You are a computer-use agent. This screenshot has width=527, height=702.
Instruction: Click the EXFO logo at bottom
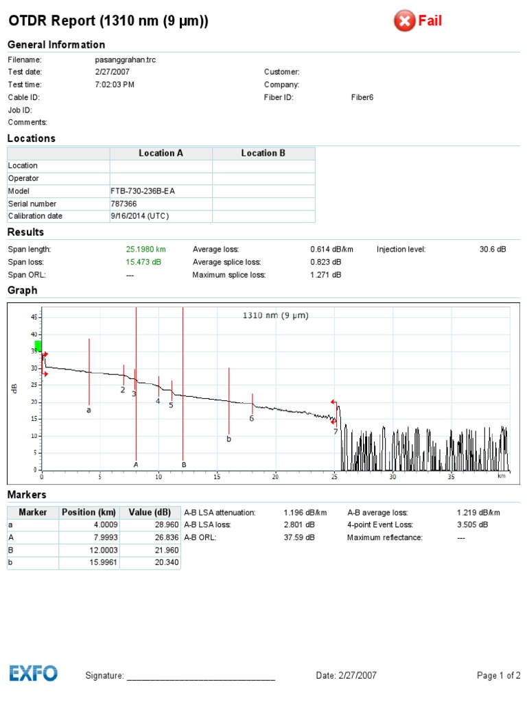33,673
